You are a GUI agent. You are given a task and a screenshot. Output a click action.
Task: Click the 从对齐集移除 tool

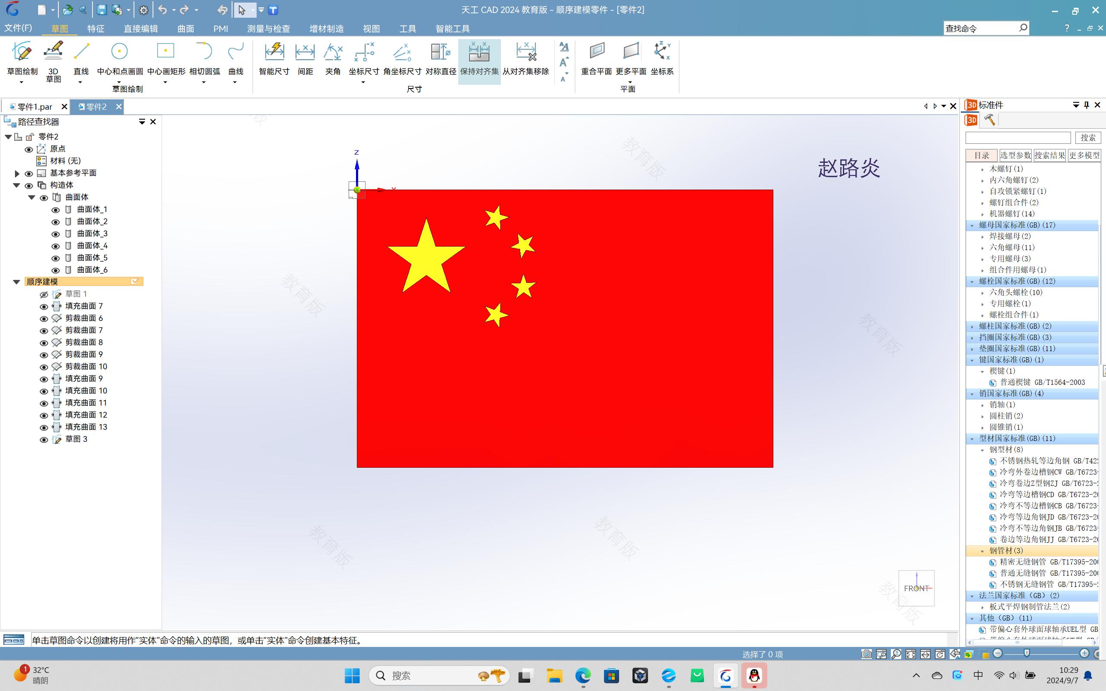[x=526, y=58]
